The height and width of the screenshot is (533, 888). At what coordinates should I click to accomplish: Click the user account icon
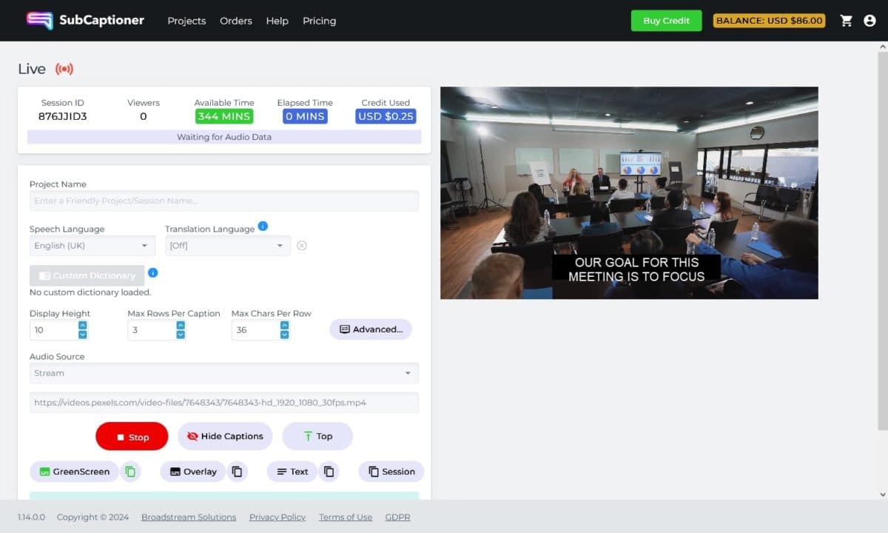pyautogui.click(x=870, y=21)
